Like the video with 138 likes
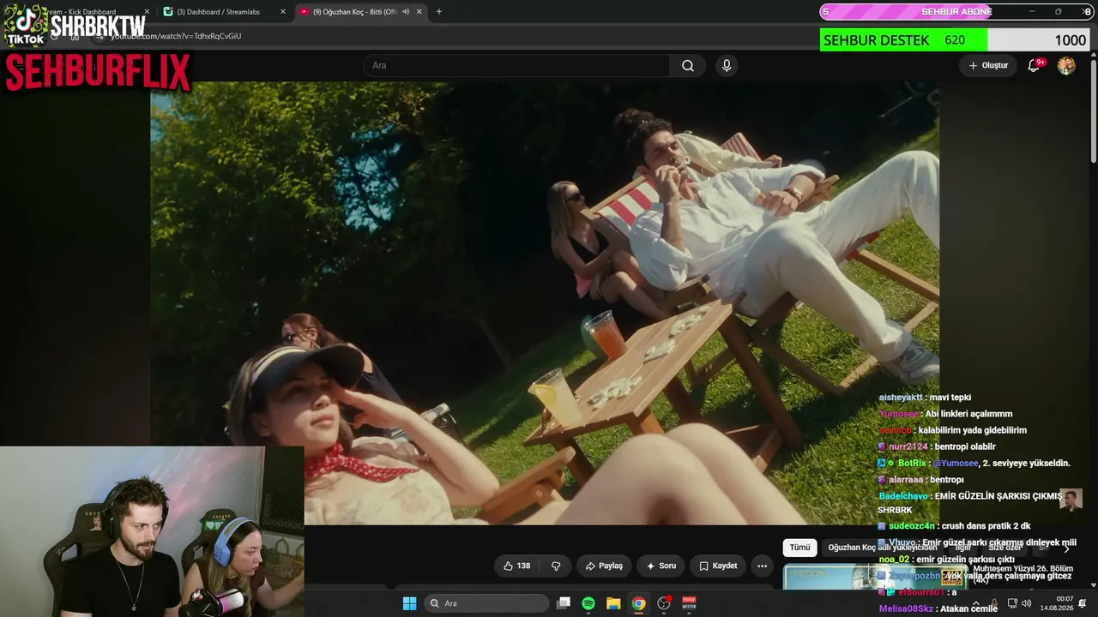Image resolution: width=1098 pixels, height=617 pixels. (x=516, y=566)
